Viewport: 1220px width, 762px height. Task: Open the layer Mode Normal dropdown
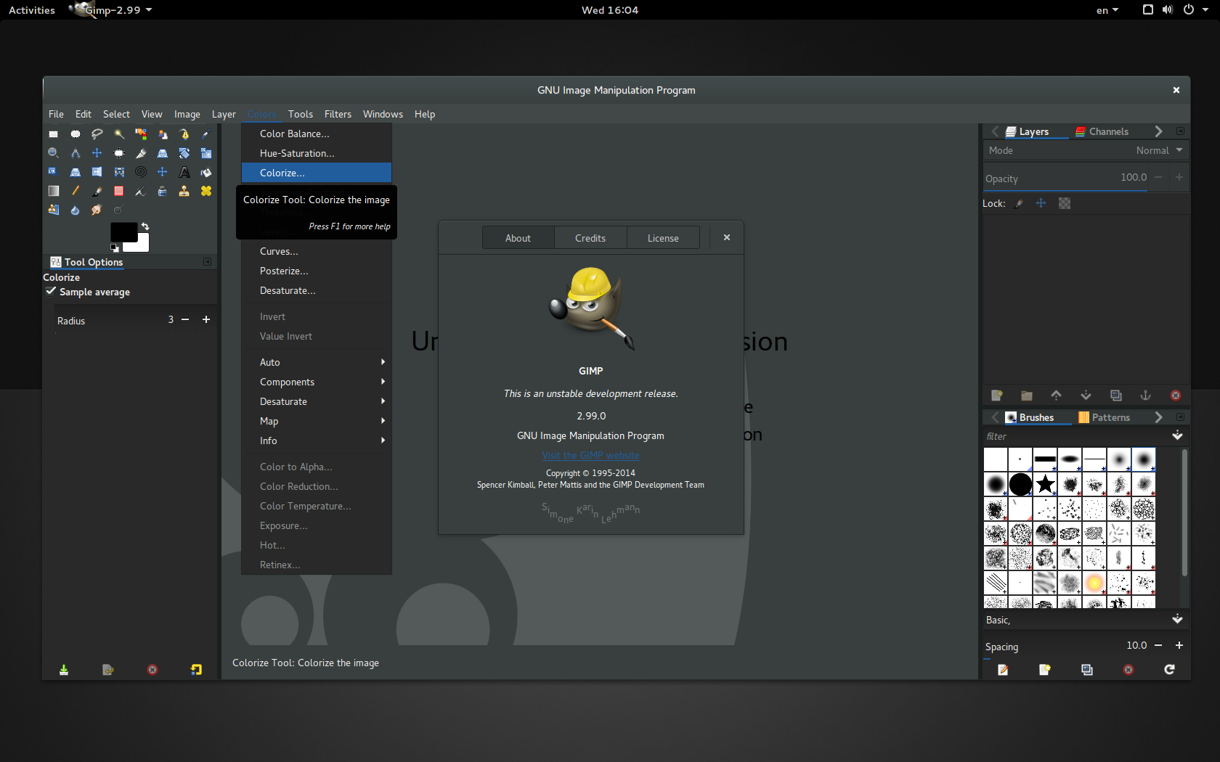[1086, 150]
